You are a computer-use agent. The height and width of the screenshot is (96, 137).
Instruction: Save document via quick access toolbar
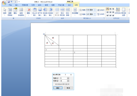(x=9, y=2)
